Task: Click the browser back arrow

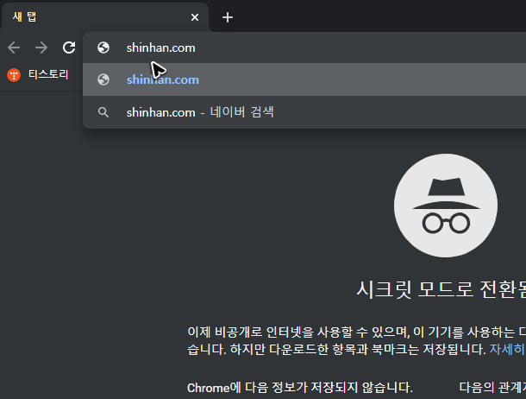Action: click(14, 47)
